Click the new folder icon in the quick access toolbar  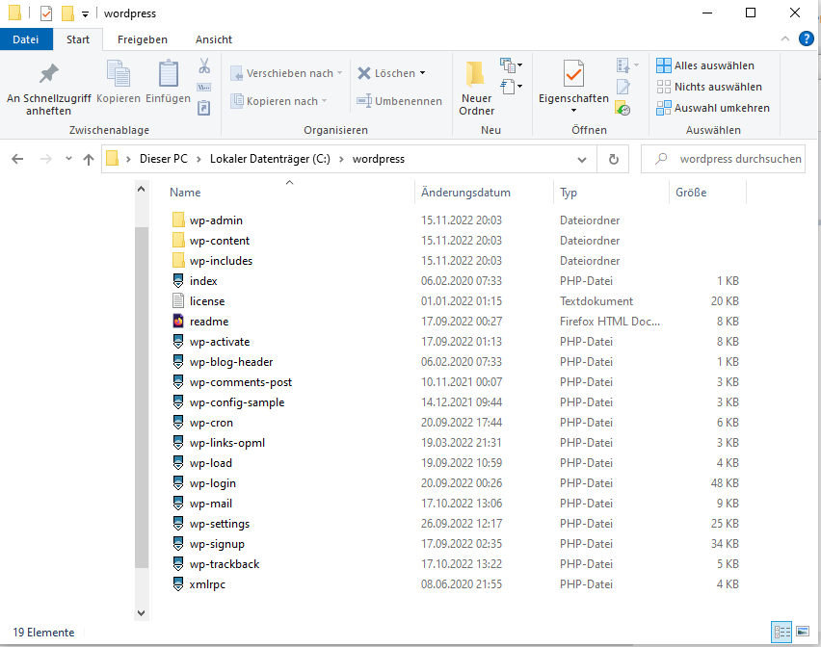(x=67, y=13)
